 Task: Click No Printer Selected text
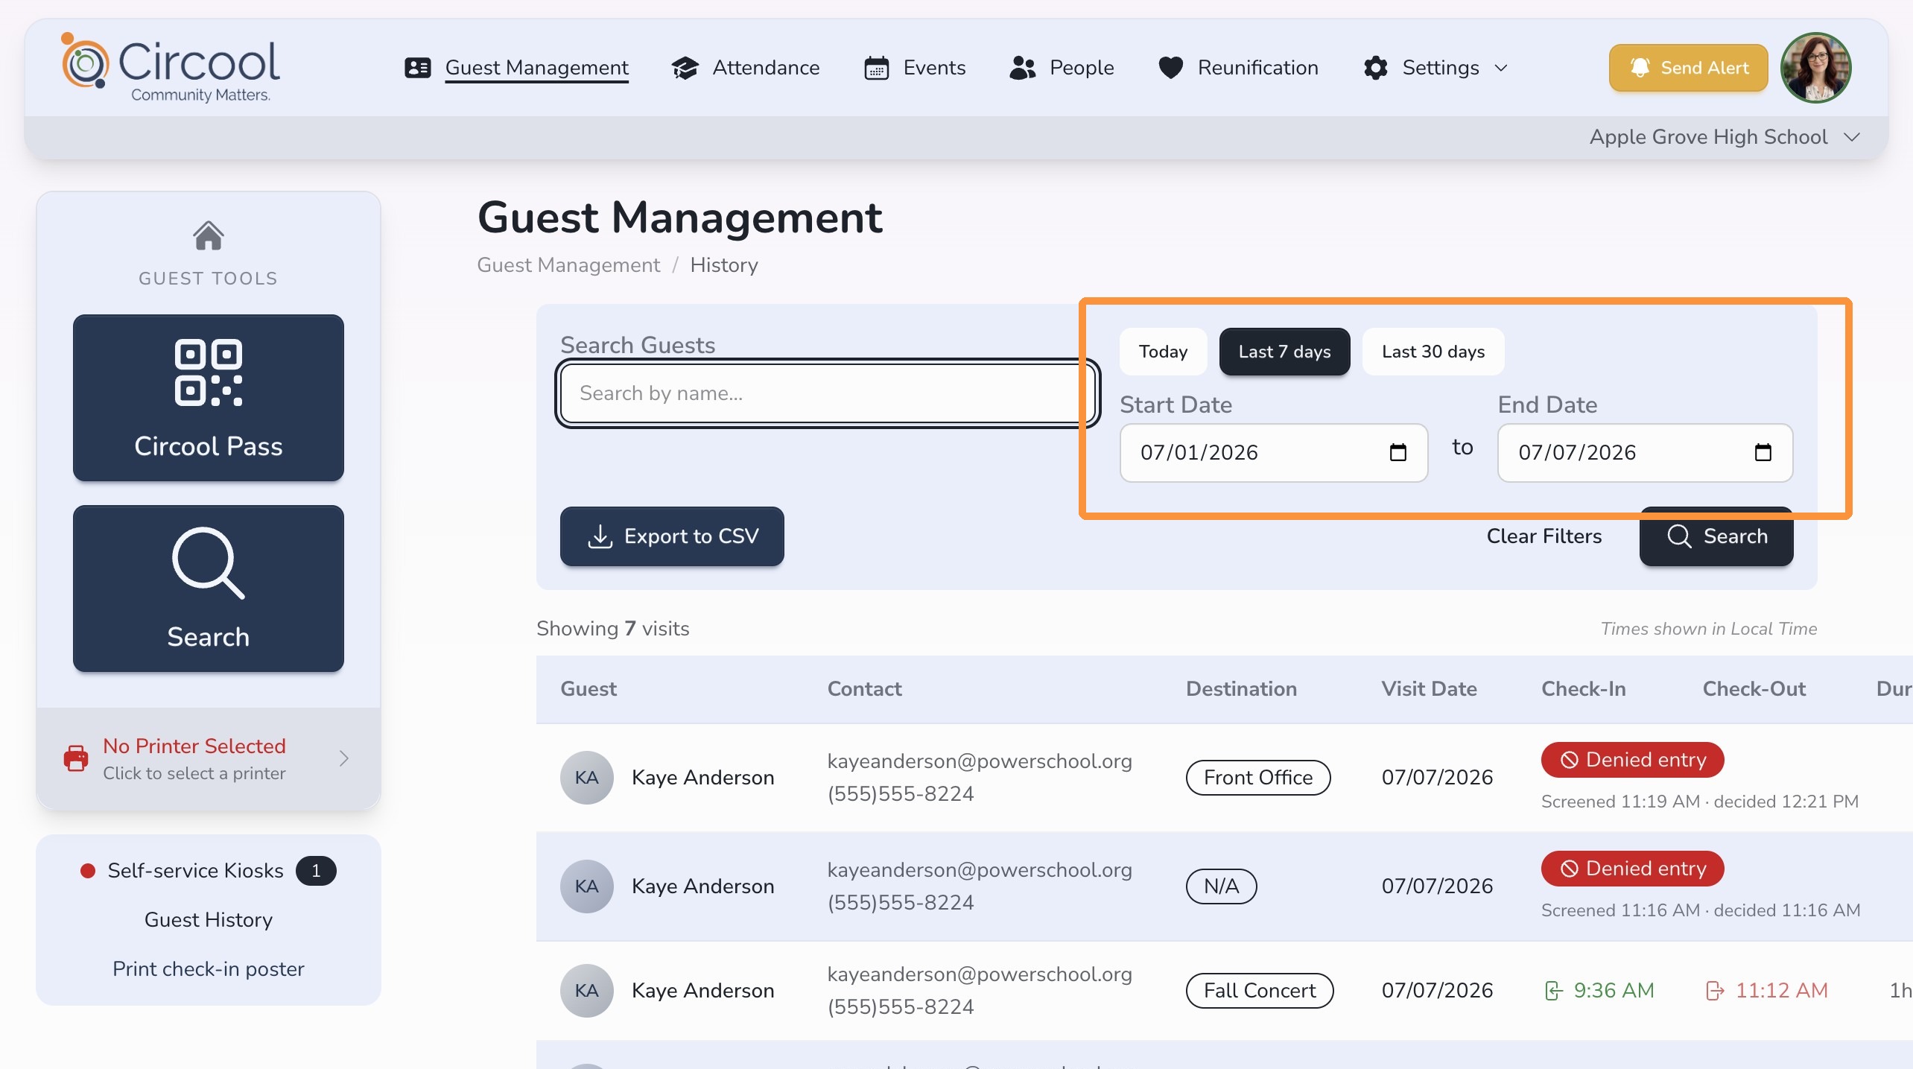click(x=194, y=746)
